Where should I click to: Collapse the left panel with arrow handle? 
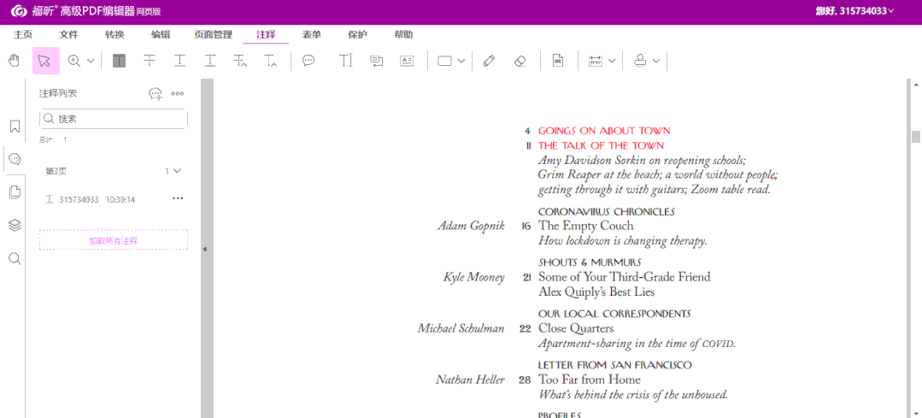[x=204, y=249]
